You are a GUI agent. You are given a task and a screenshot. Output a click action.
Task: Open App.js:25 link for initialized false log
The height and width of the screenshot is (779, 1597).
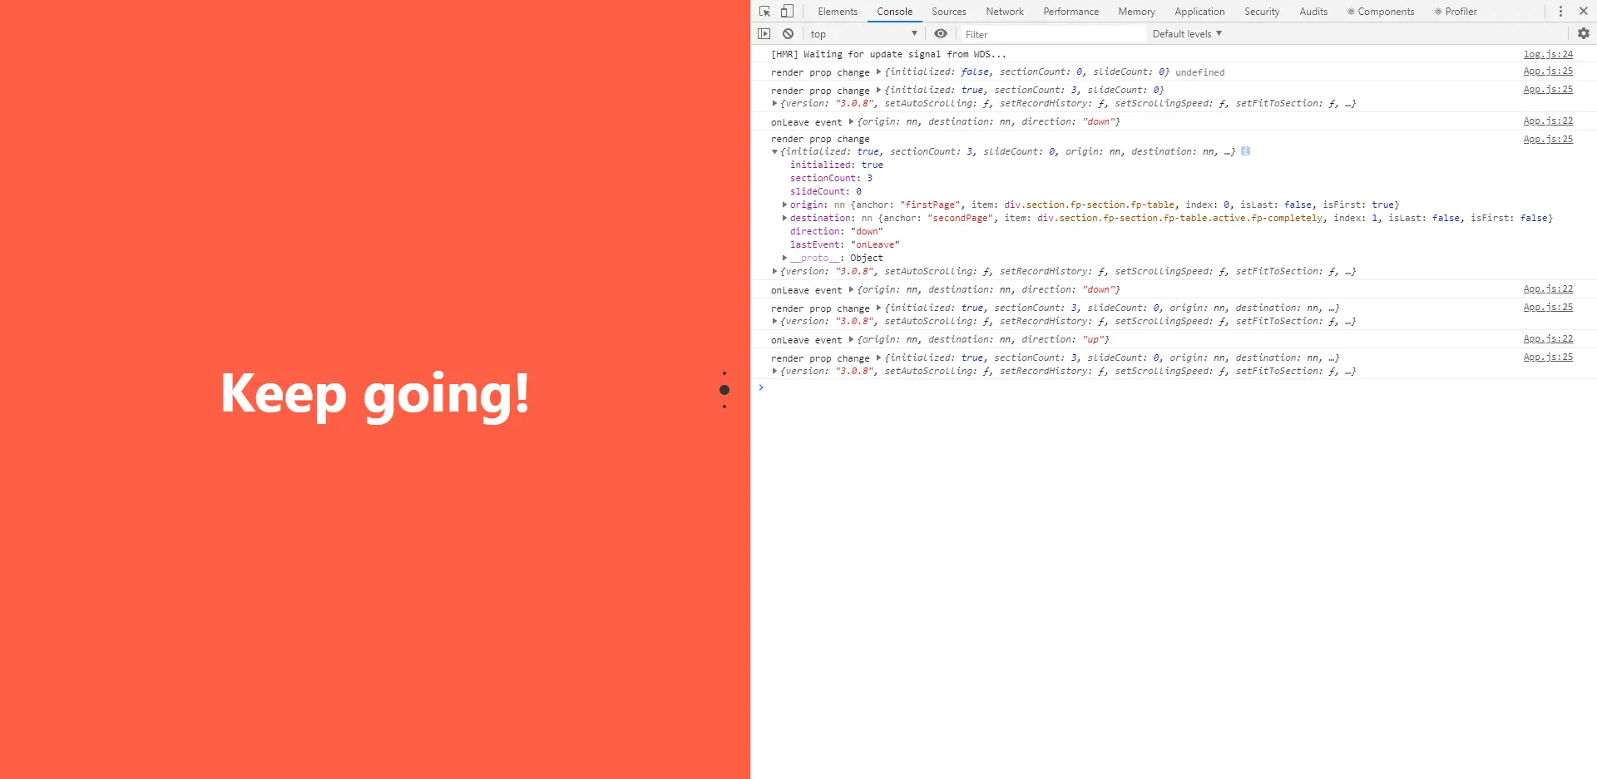coord(1548,71)
